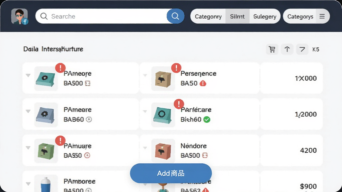342x192 pixels.
Task: Expand the PAmeere BAB60 row arrow
Action: tap(28, 111)
